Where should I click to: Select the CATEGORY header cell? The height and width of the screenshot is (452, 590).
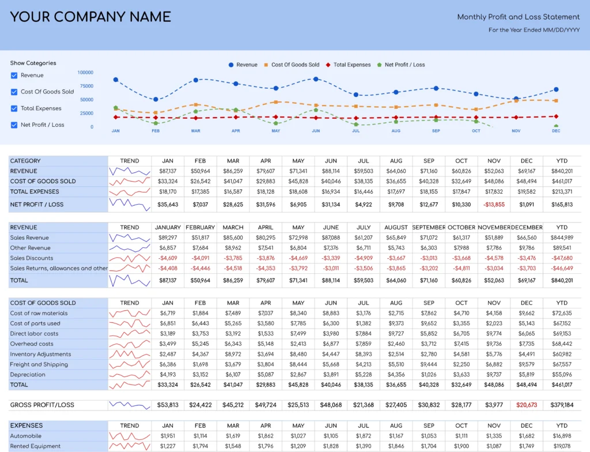click(x=58, y=161)
